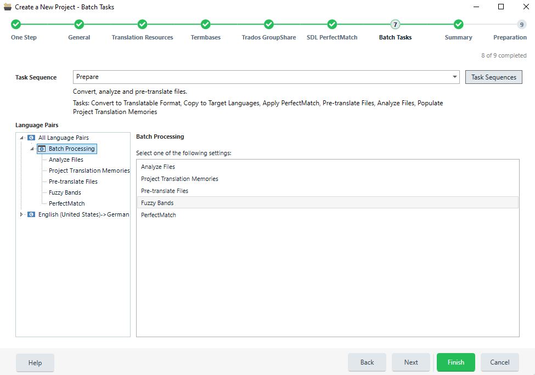
Task: Click the Translation Resources step checkmark icon
Action: (142, 24)
